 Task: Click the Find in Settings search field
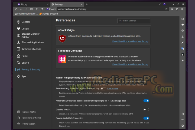[x=134, y=21]
